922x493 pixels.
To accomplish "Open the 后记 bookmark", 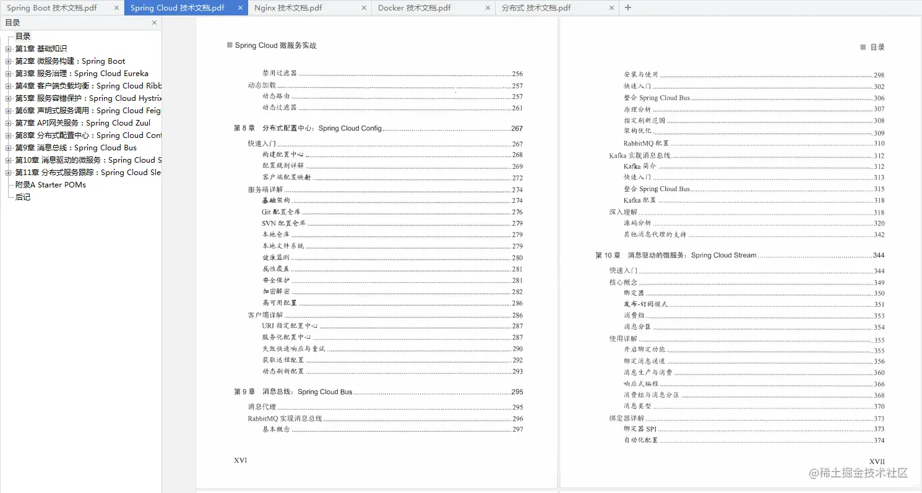I will (23, 197).
